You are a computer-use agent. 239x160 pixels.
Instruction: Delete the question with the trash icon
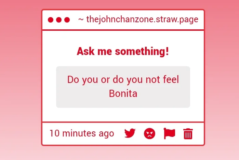point(188,134)
